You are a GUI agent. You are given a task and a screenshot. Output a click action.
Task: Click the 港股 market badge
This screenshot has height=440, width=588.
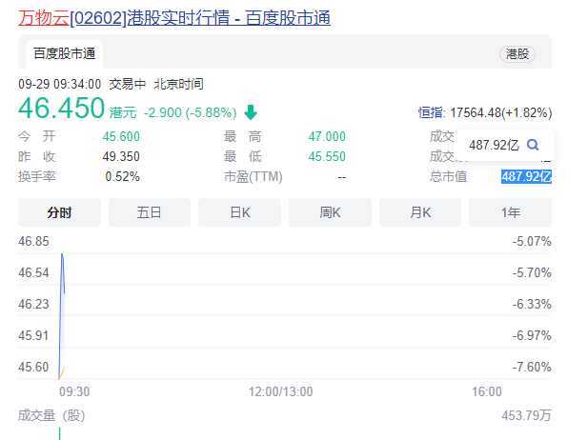[x=517, y=54]
